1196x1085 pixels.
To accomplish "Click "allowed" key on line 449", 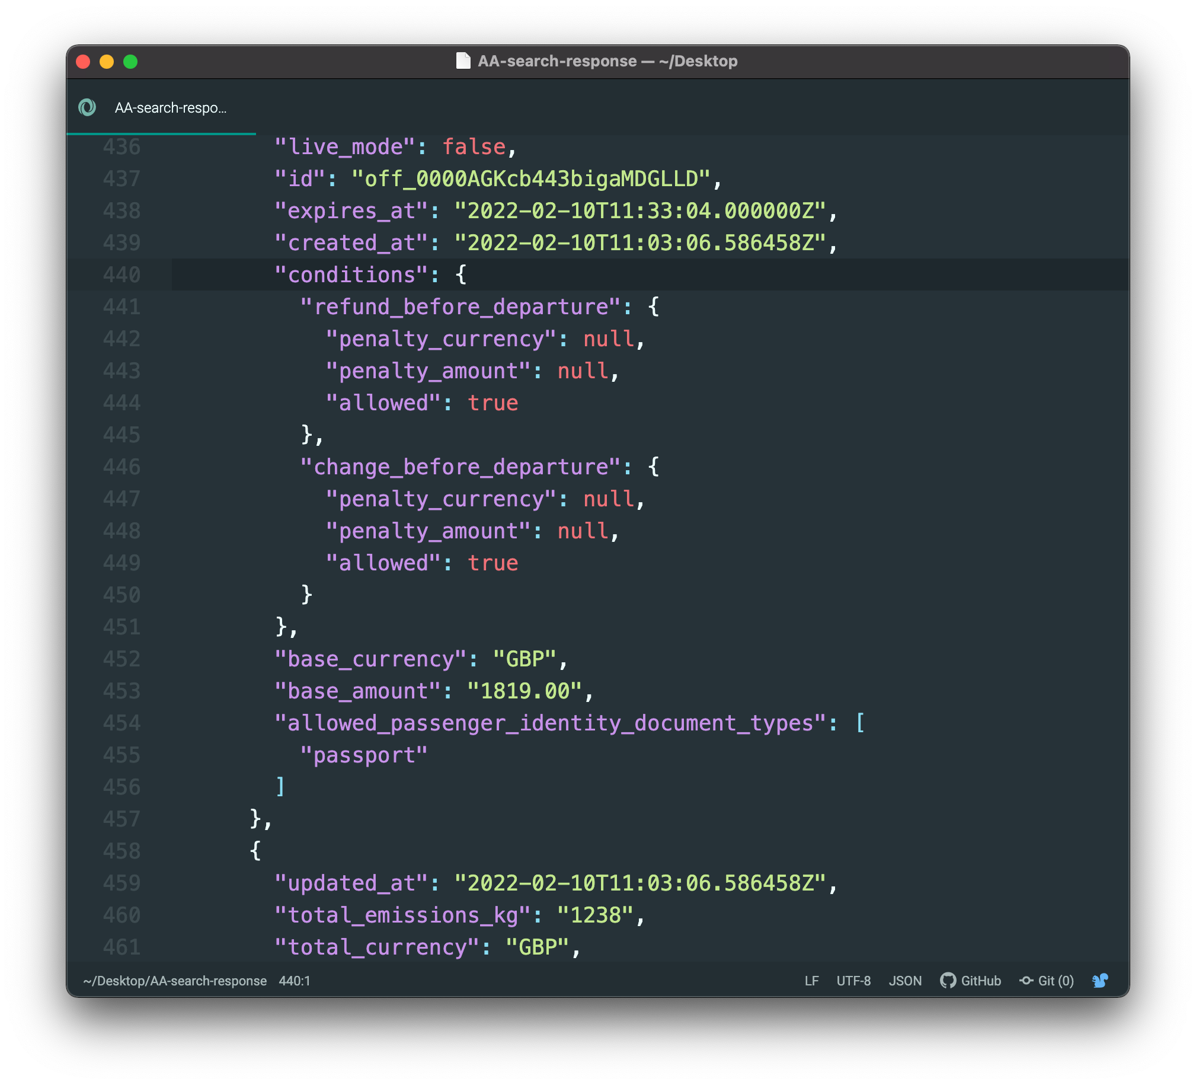I will pyautogui.click(x=383, y=563).
